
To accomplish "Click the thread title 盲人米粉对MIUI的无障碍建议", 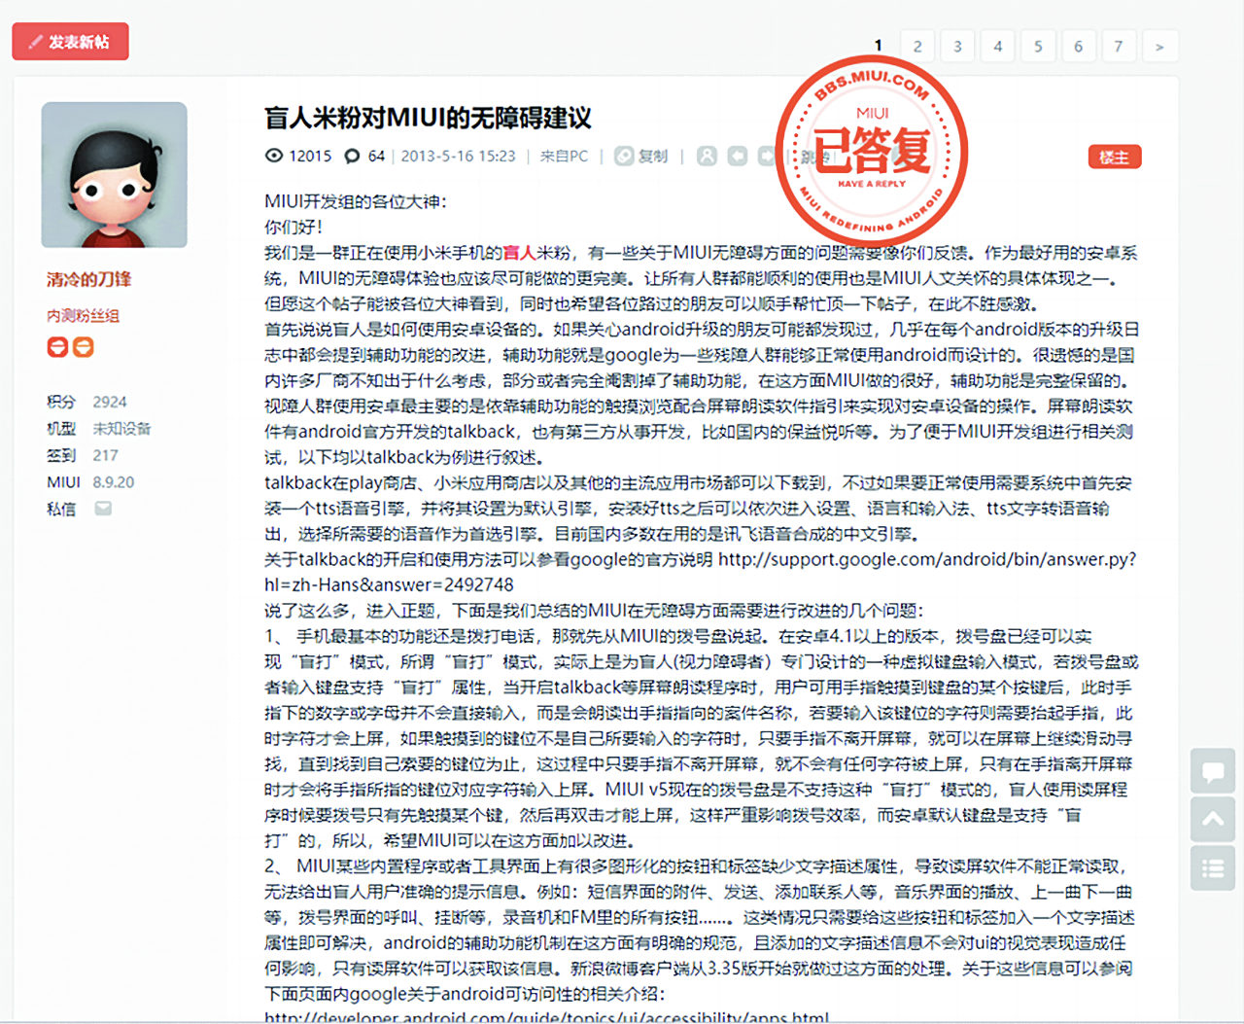I will coord(428,119).
